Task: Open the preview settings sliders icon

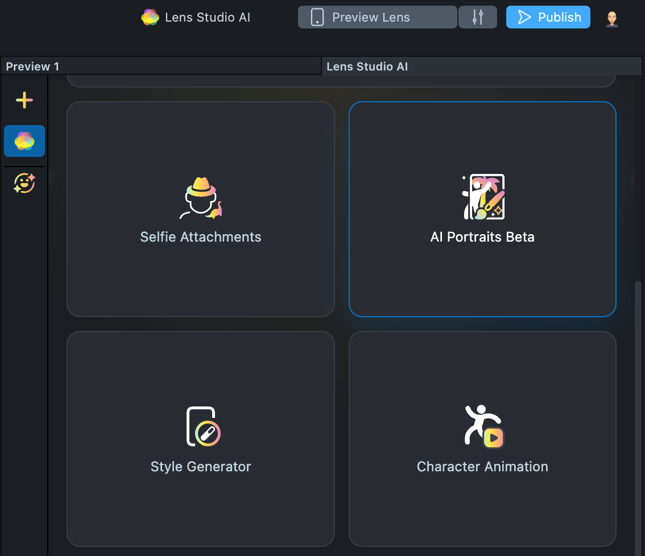Action: click(478, 17)
